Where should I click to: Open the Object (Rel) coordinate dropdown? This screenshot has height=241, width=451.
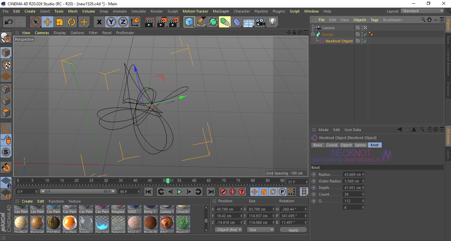(229, 230)
